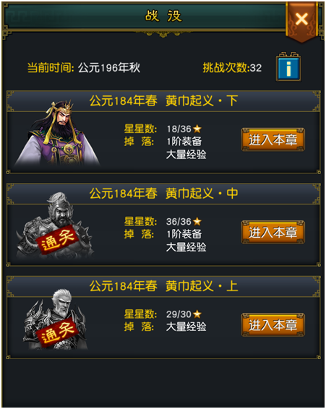The height and width of the screenshot is (409, 326).
Task: Close the 战役 campaign panel
Action: click(x=301, y=22)
